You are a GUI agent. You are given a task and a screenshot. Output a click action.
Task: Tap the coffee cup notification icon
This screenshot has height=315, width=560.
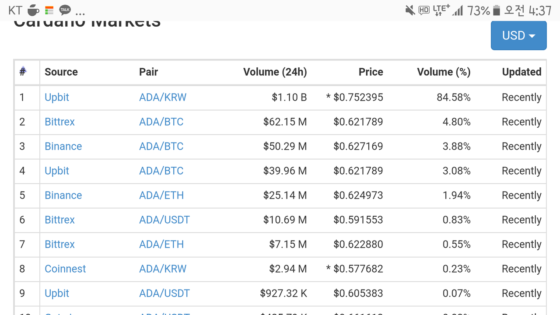[33, 10]
